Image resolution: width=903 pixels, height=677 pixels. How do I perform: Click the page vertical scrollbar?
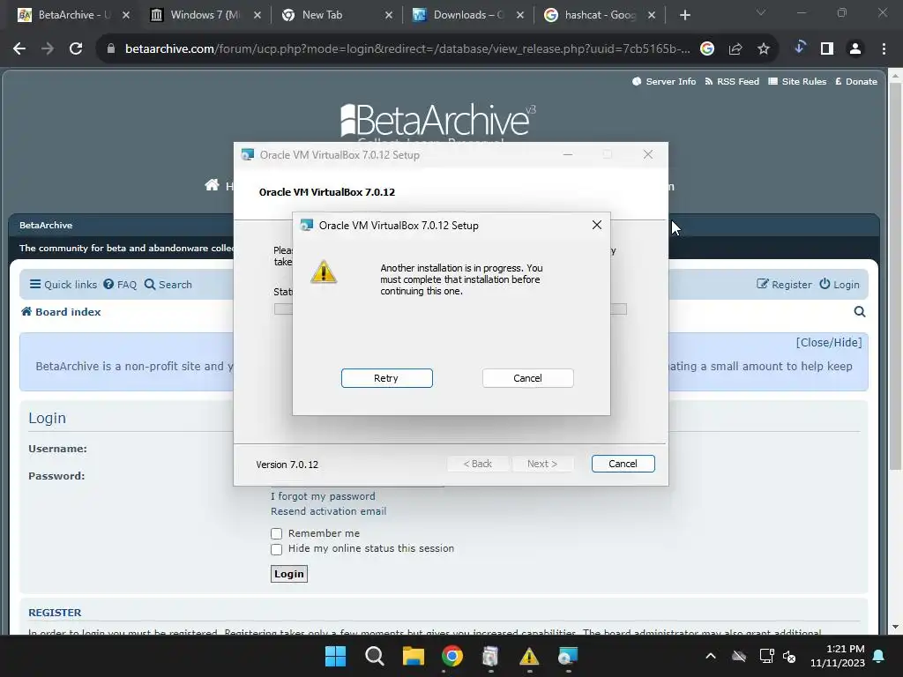click(895, 276)
